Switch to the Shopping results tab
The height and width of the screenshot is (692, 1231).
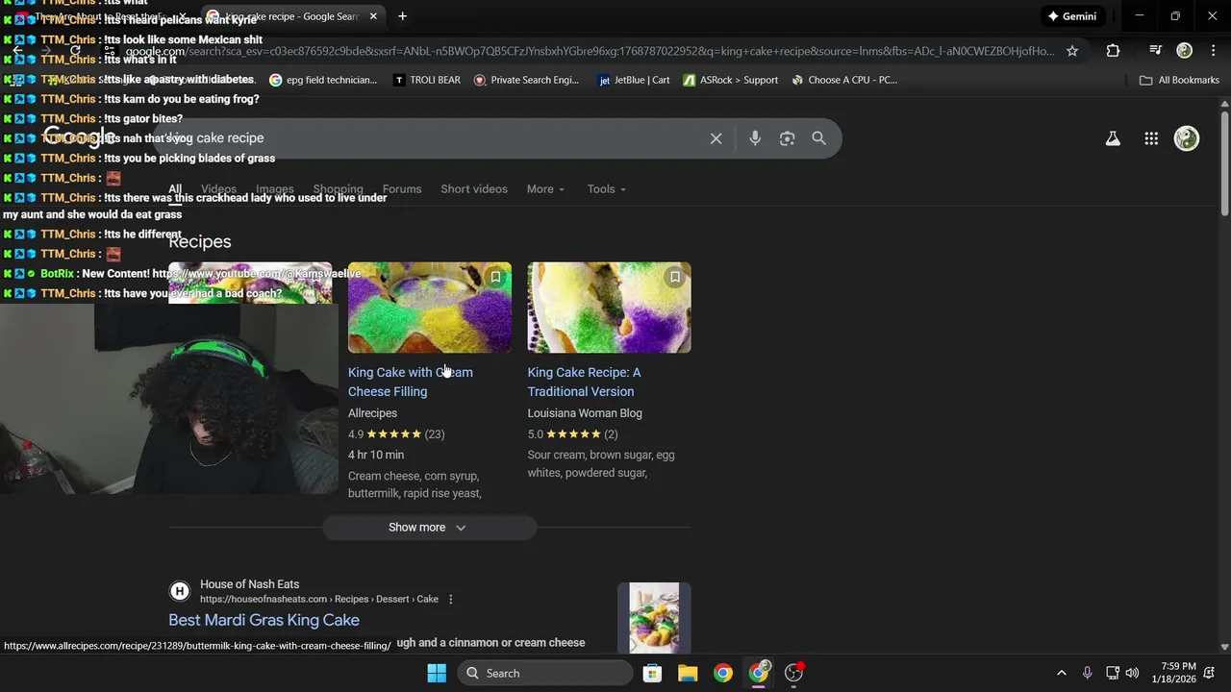tap(339, 189)
